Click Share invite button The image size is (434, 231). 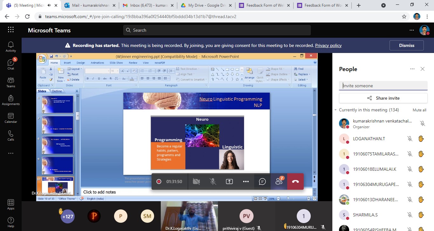pyautogui.click(x=383, y=98)
